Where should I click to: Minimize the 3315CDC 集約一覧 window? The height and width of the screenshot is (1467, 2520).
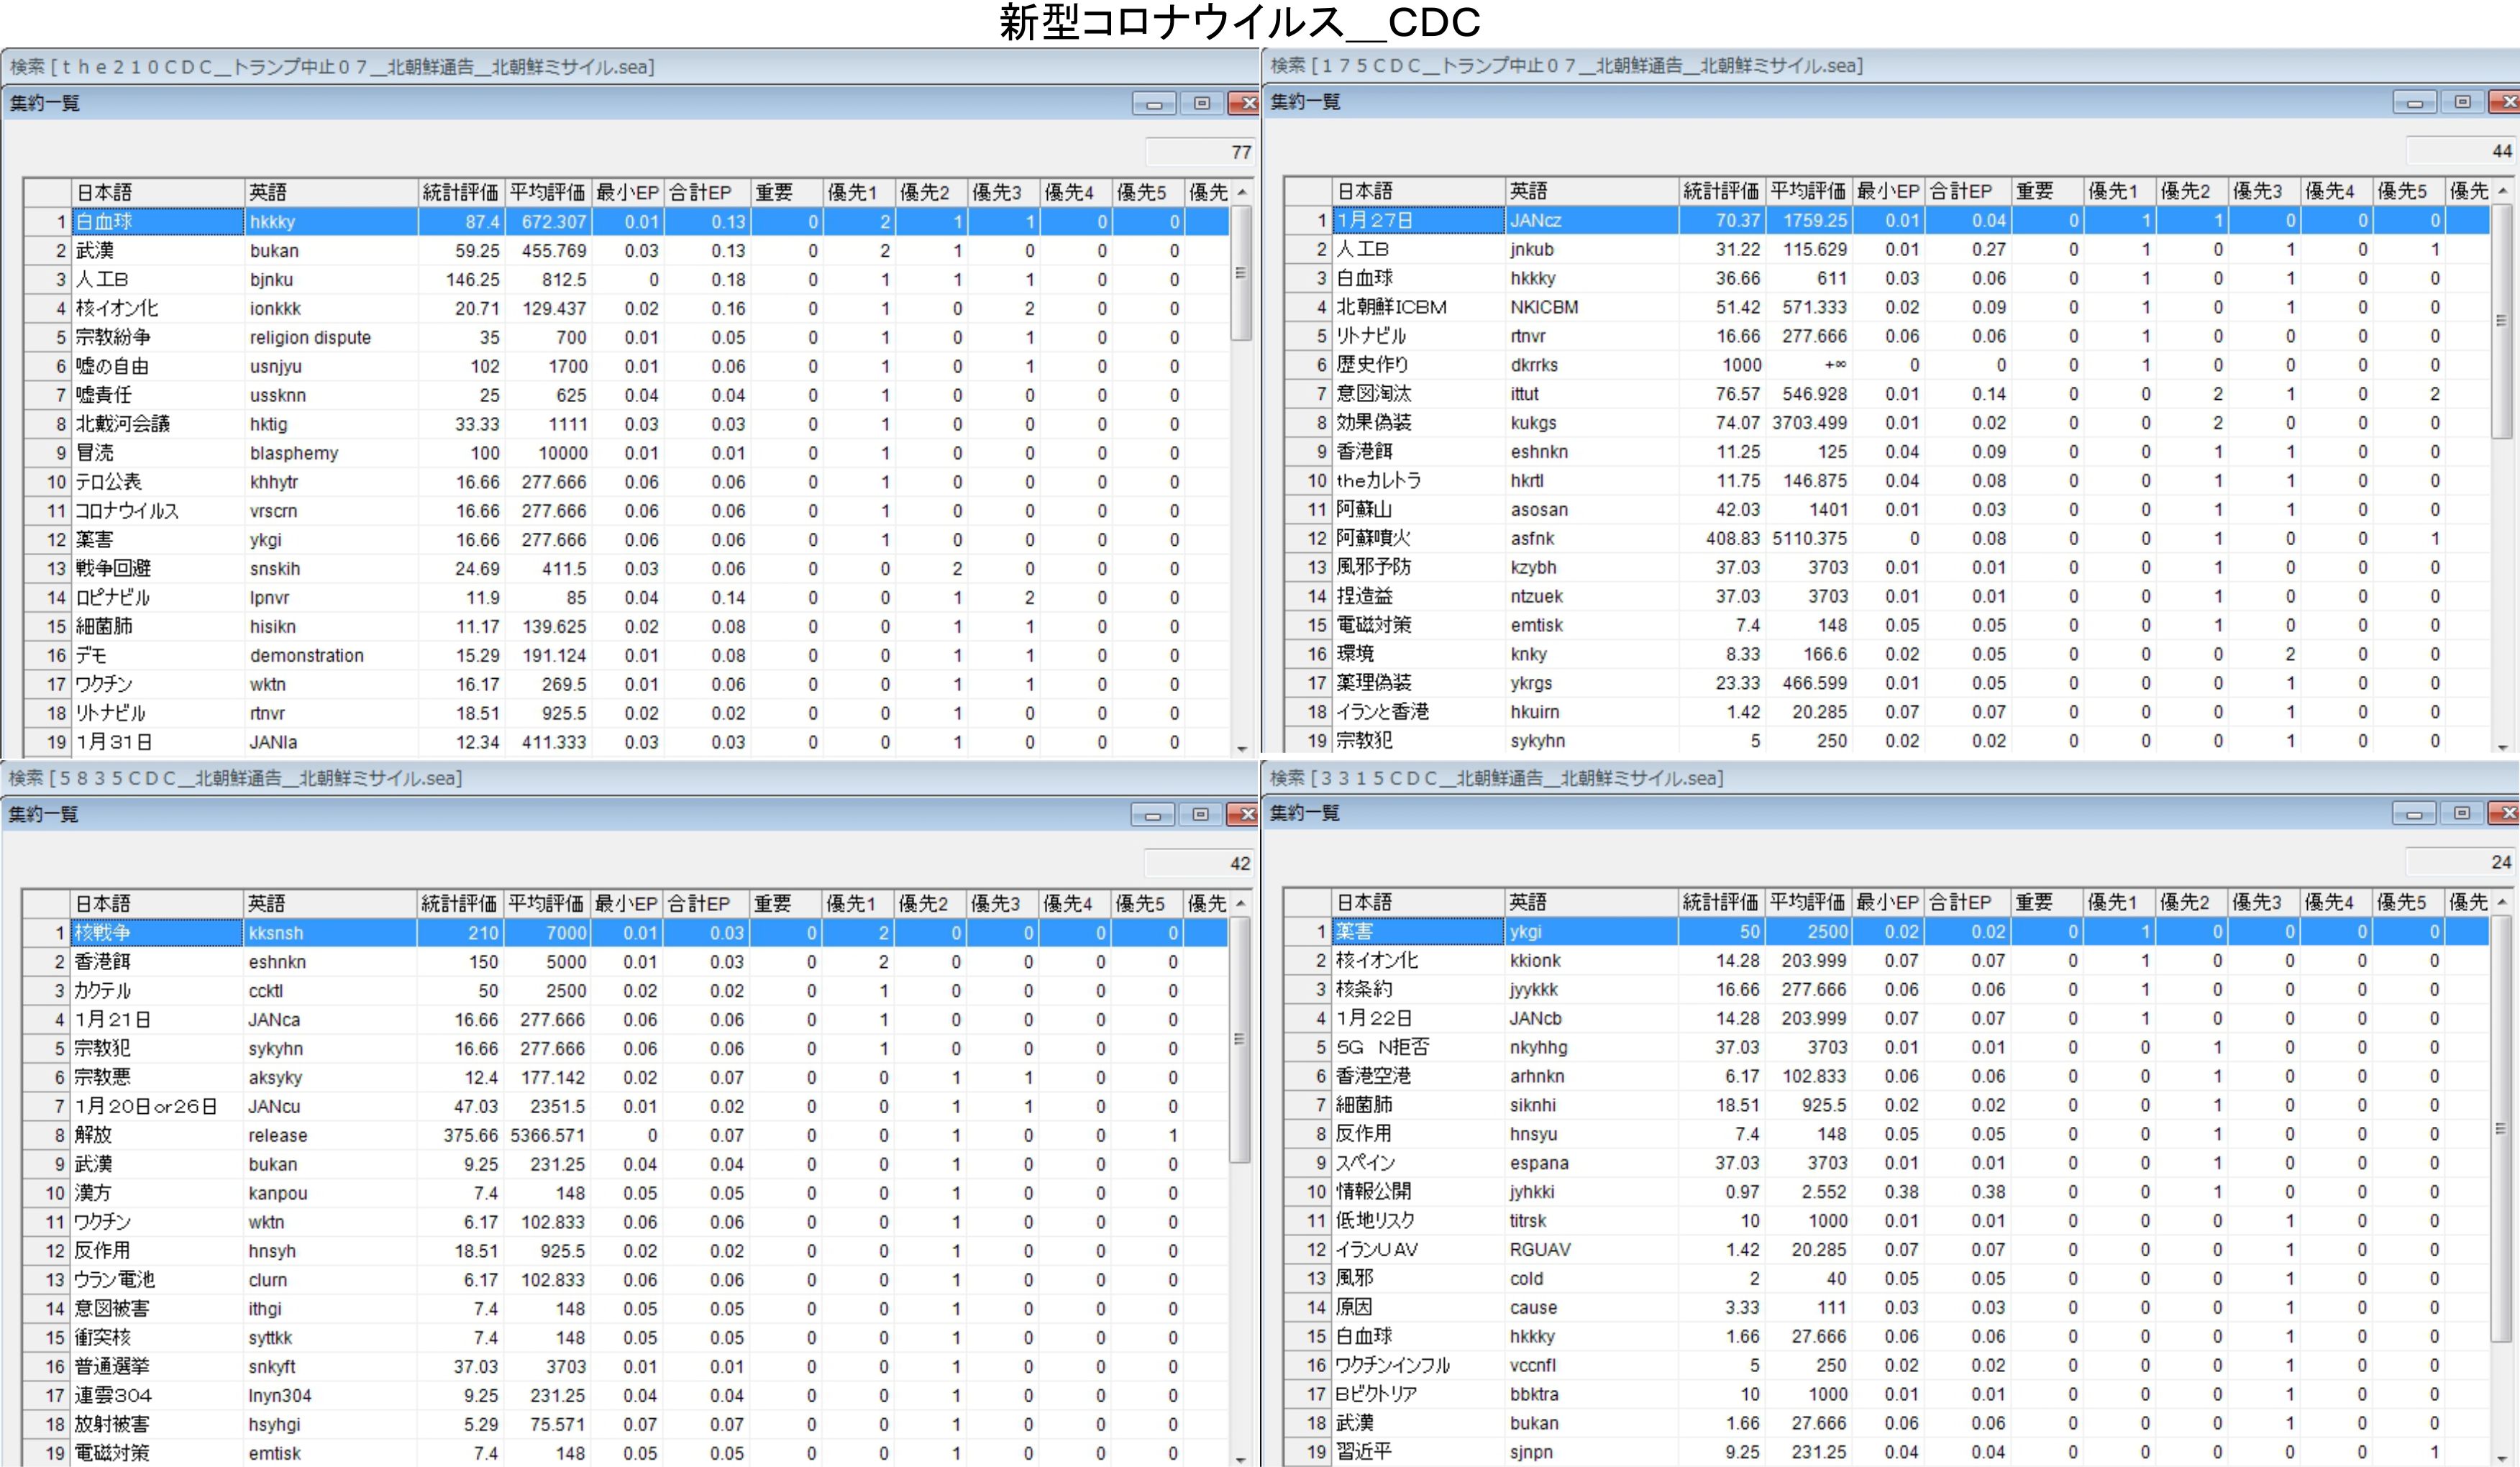[2414, 813]
